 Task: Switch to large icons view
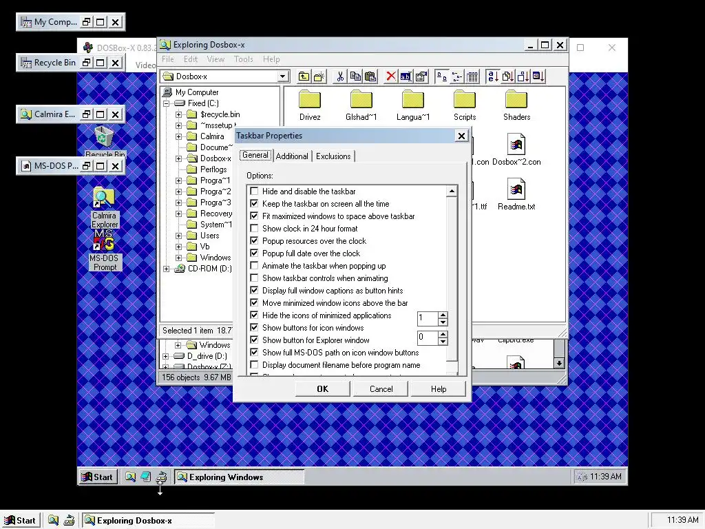point(442,76)
